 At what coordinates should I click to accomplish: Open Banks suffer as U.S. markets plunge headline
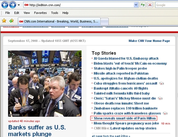[x=37, y=131]
